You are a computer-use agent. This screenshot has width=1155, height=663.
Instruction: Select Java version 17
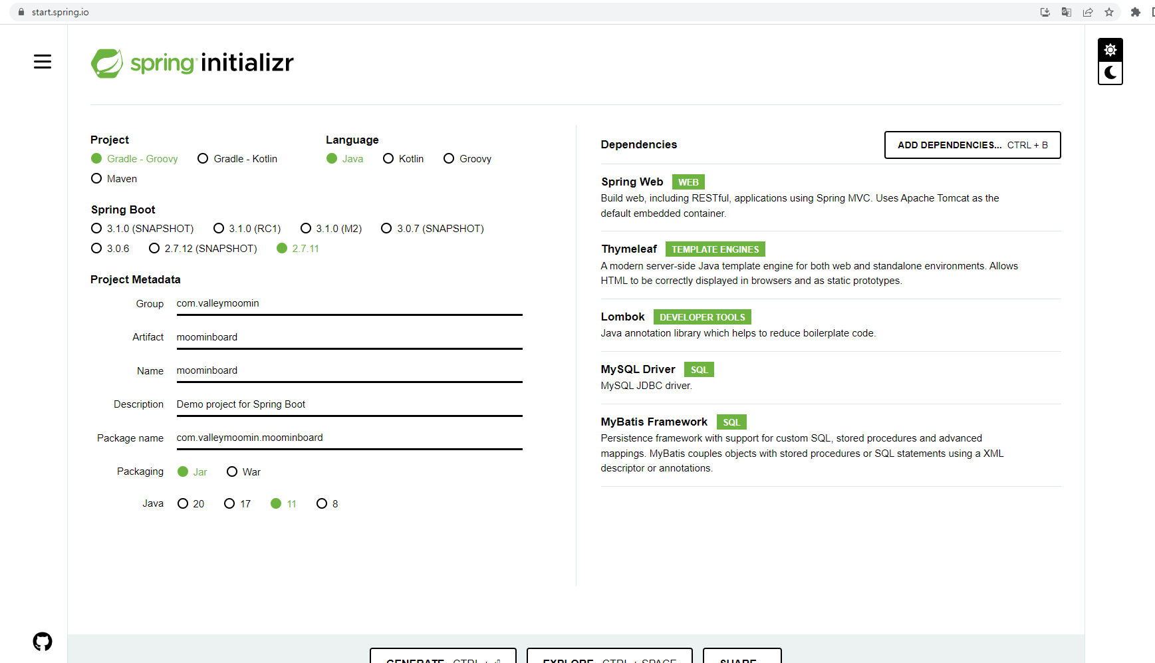[237, 503]
